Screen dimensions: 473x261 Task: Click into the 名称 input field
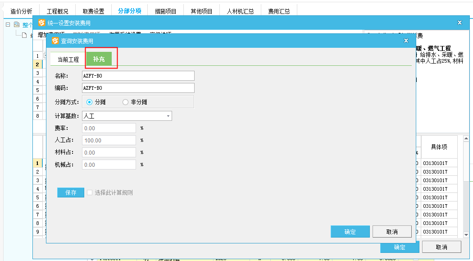[x=138, y=76]
